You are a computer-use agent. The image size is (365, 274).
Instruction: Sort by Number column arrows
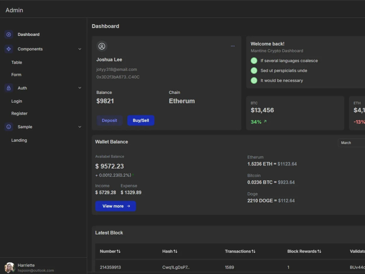[x=119, y=251]
